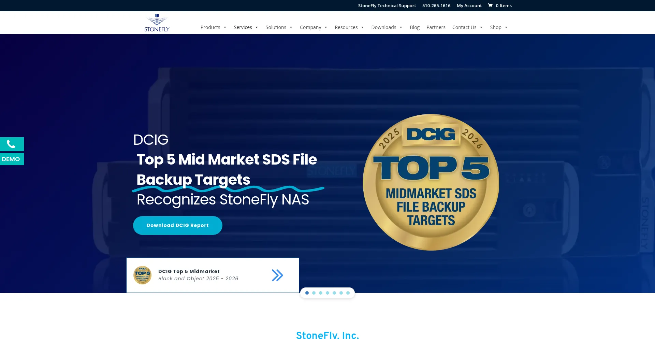Click the large DCIG Top 5 gold medal
The height and width of the screenshot is (339, 655).
(431, 182)
